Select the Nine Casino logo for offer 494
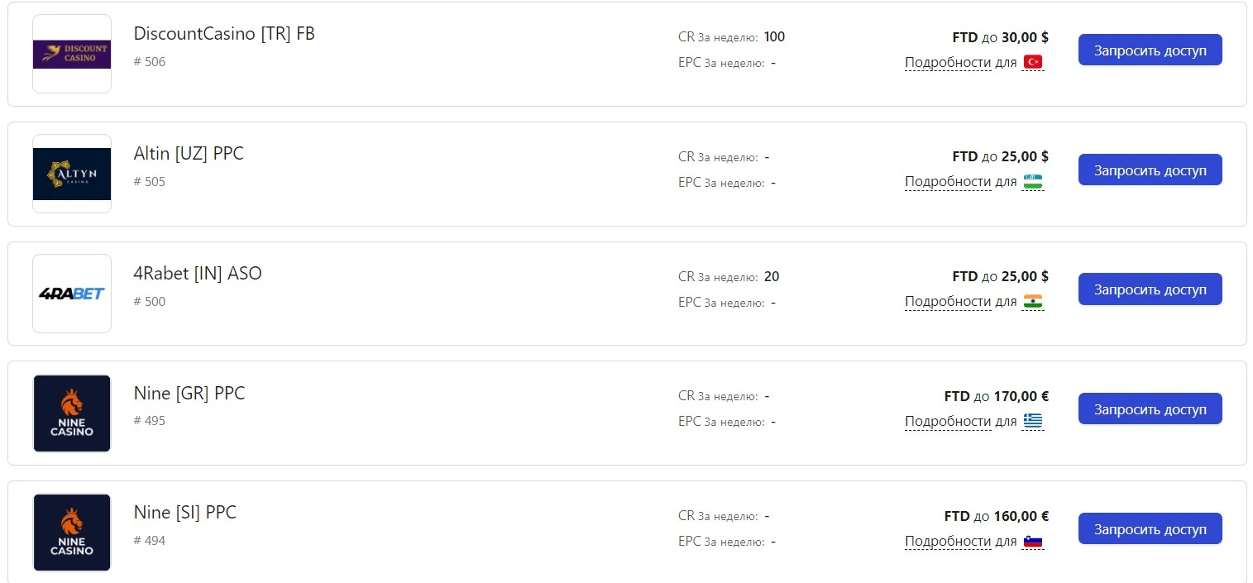Image resolution: width=1253 pixels, height=583 pixels. 72,533
